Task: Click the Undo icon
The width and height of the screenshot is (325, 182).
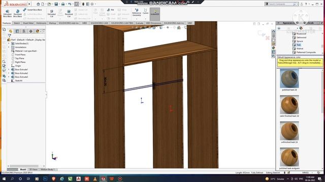Action: (x=70, y=4)
